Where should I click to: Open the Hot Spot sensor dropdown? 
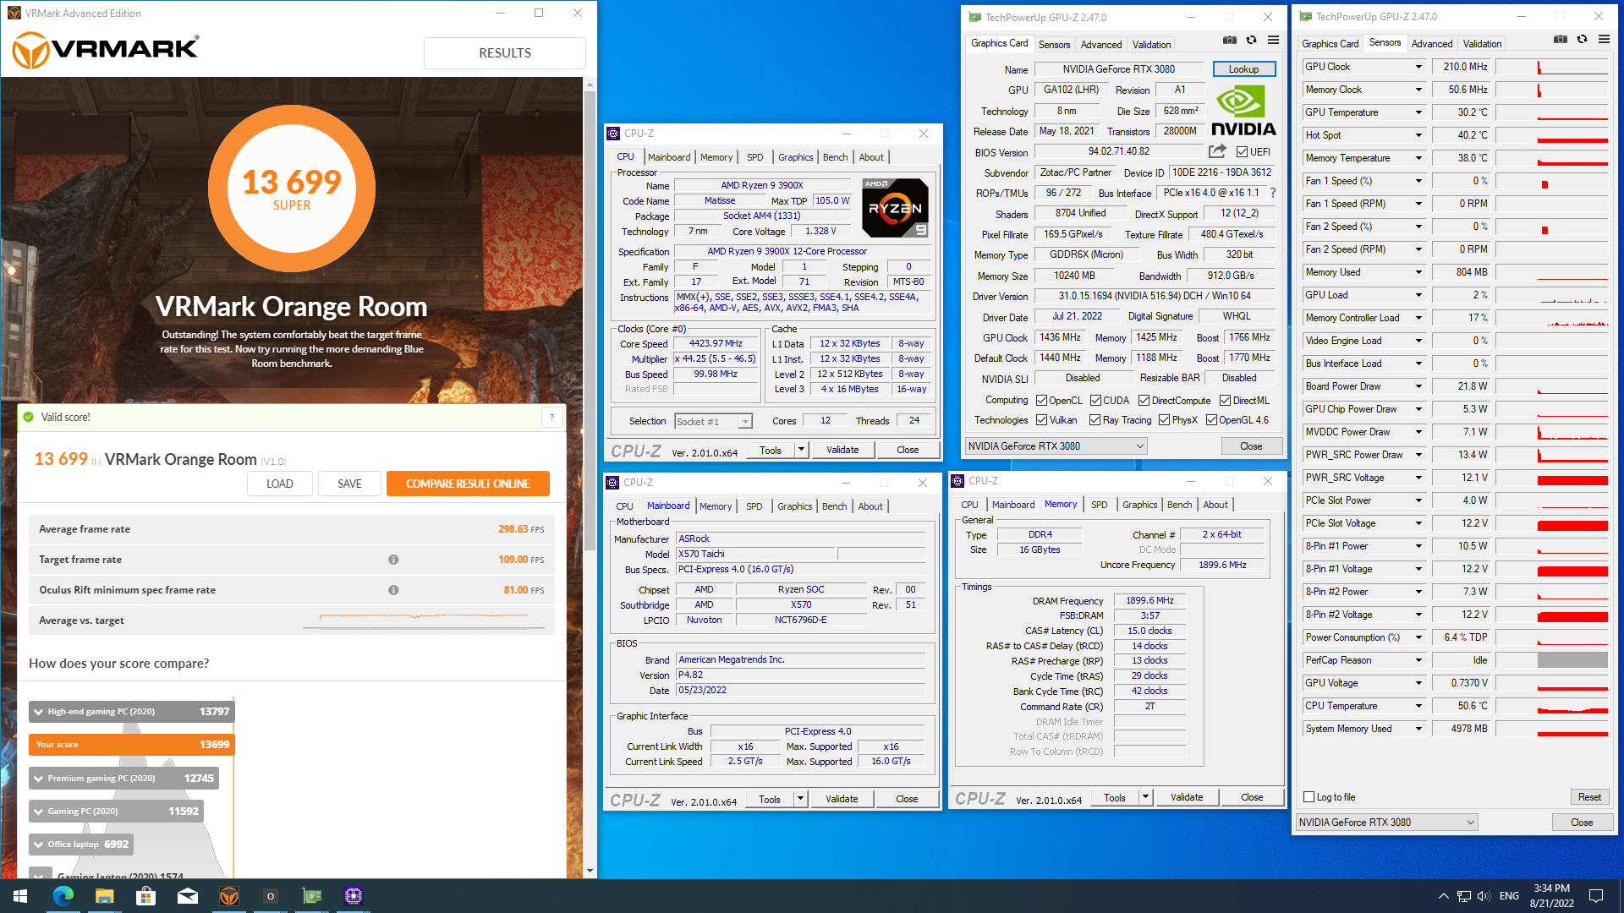click(1418, 135)
